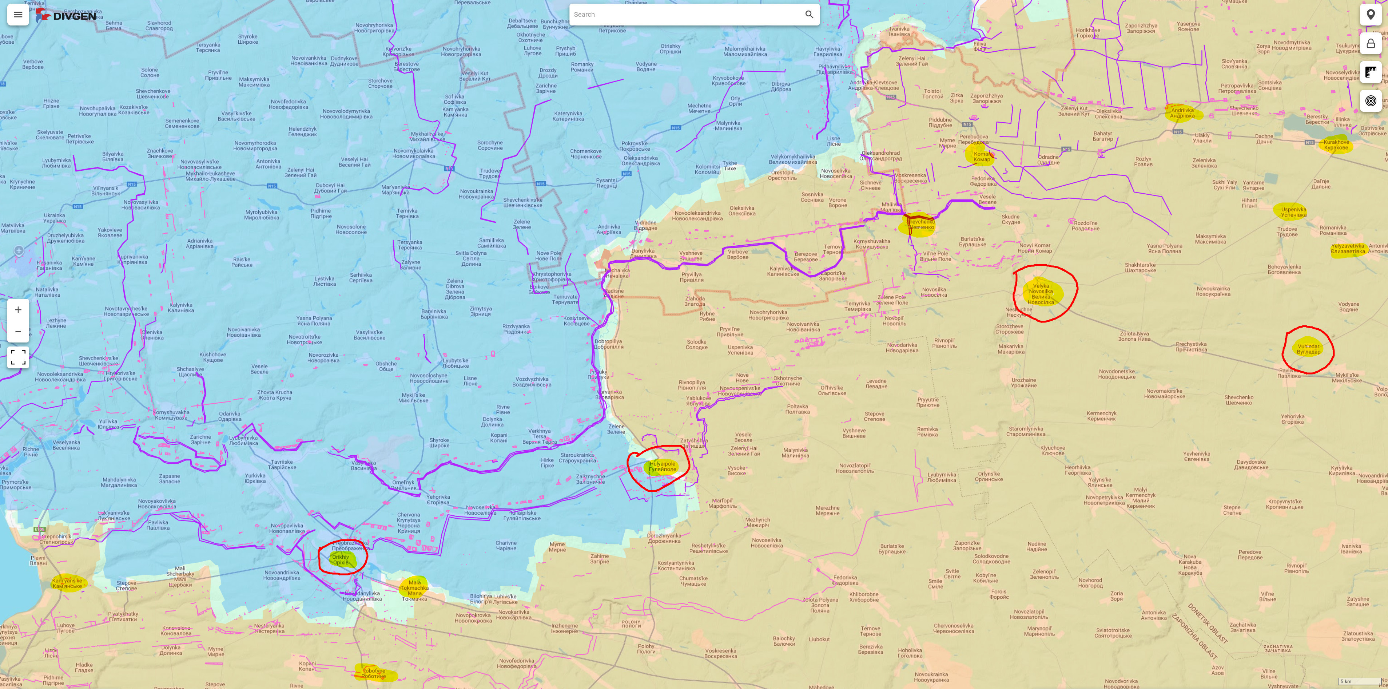The width and height of the screenshot is (1388, 689).
Task: Click the circled Orikhiv town label
Action: pos(341,560)
